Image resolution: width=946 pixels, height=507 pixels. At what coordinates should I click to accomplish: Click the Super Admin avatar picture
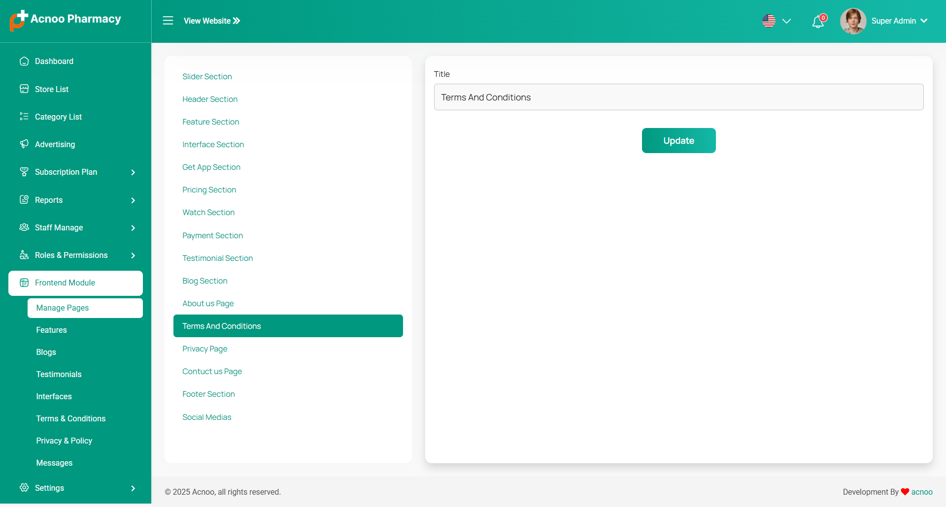853,21
